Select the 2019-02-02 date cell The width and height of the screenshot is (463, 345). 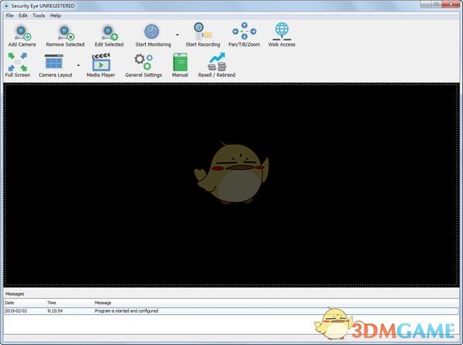[x=16, y=311]
